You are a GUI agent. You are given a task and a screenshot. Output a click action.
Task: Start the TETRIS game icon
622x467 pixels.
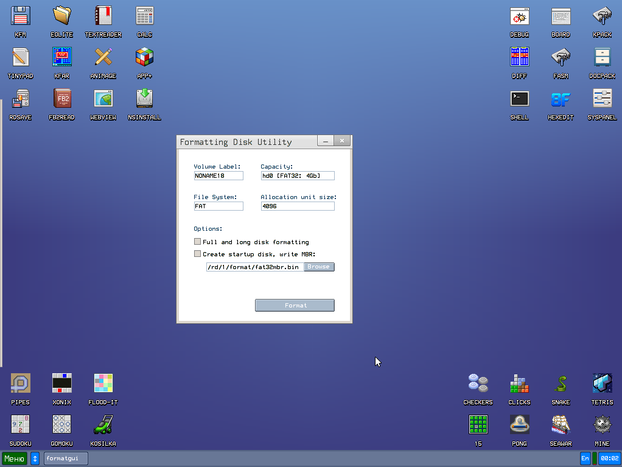(602, 384)
